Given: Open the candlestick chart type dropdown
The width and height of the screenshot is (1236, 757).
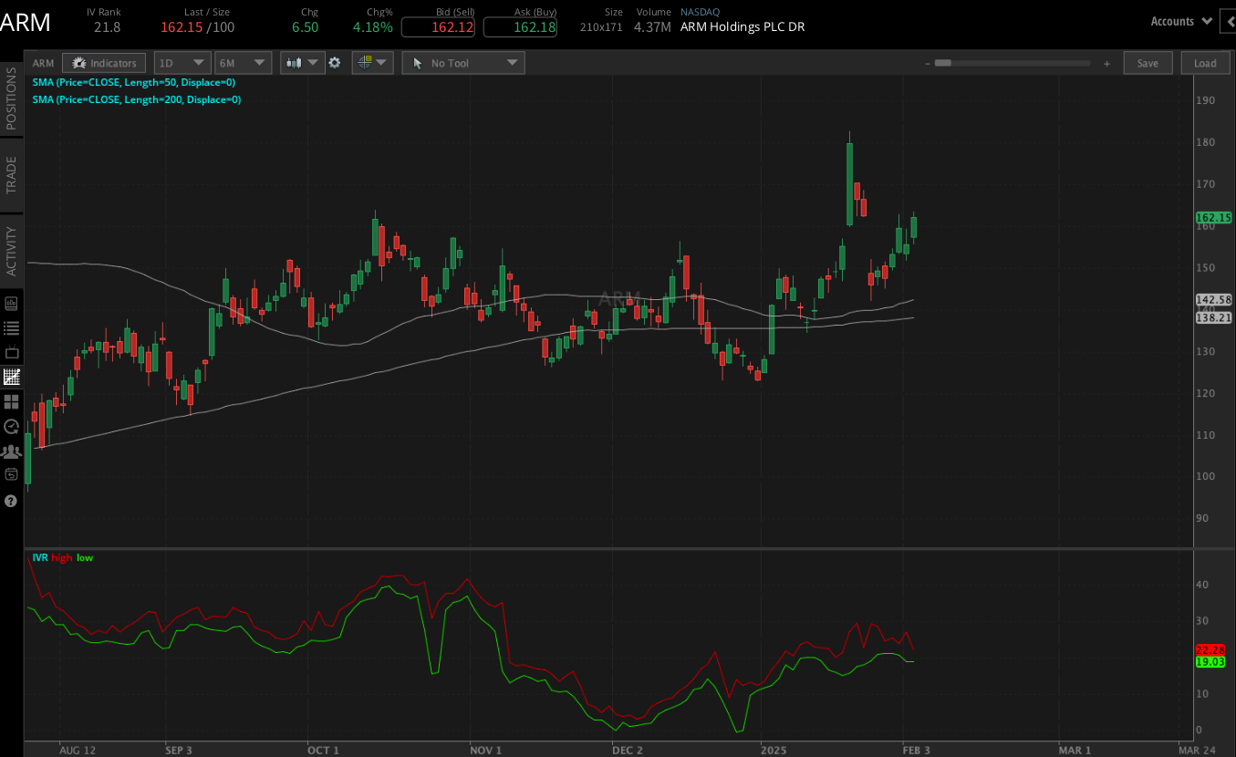Looking at the screenshot, I should pos(303,63).
